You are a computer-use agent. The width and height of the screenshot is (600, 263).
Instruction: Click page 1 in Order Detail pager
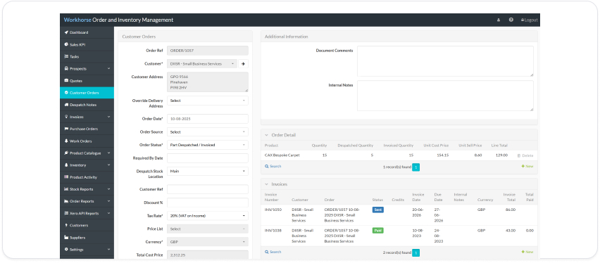(x=416, y=167)
